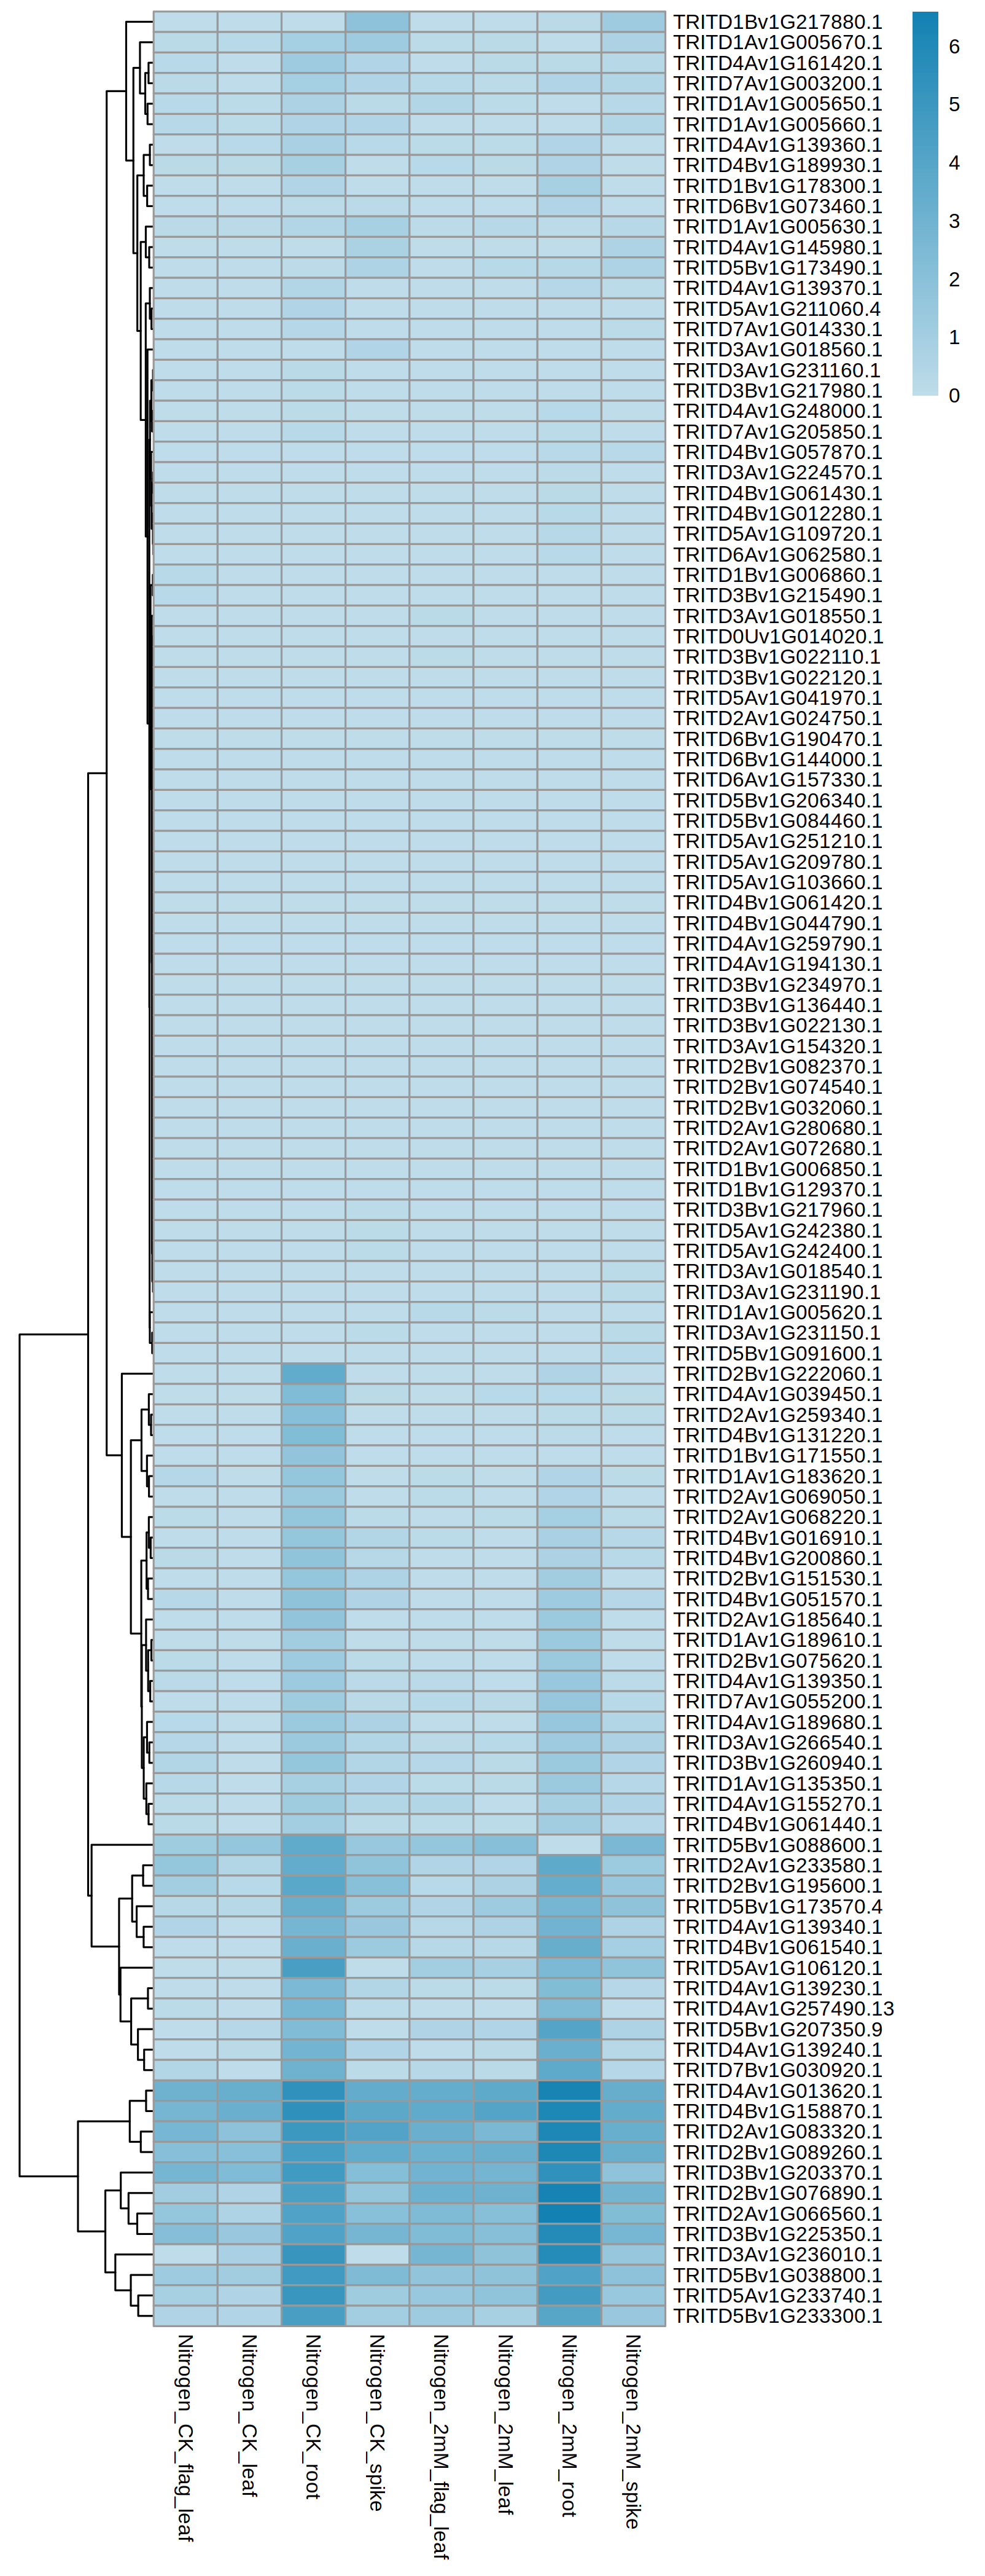985x2576 pixels.
Task: Select the TRITD4Av1G257490.13 gene label
Action: [783, 2009]
